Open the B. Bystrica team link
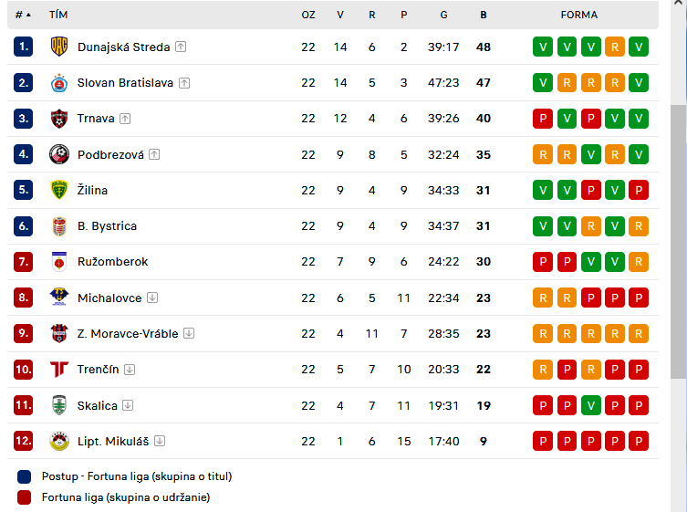Image resolution: width=687 pixels, height=512 pixels. coord(107,226)
